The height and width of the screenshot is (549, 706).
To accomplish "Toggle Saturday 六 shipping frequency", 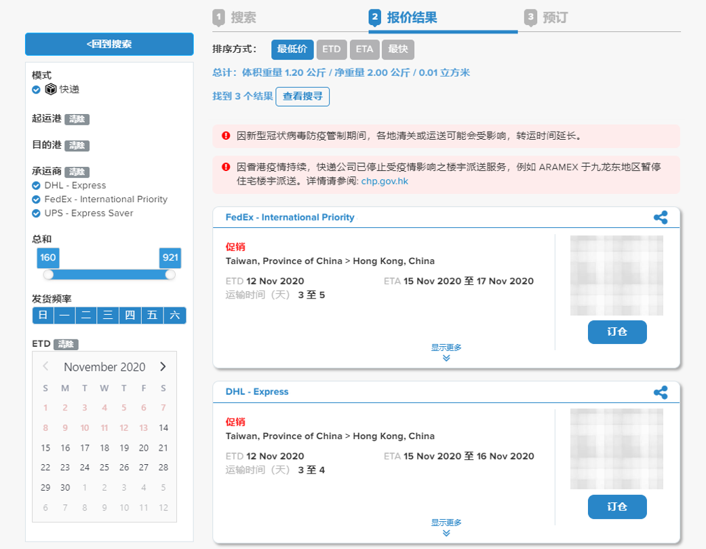I will pyautogui.click(x=175, y=316).
